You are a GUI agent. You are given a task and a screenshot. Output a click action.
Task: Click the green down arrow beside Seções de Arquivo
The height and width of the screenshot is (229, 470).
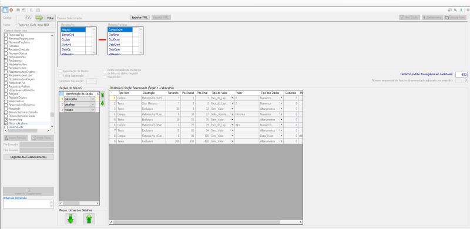click(x=102, y=103)
